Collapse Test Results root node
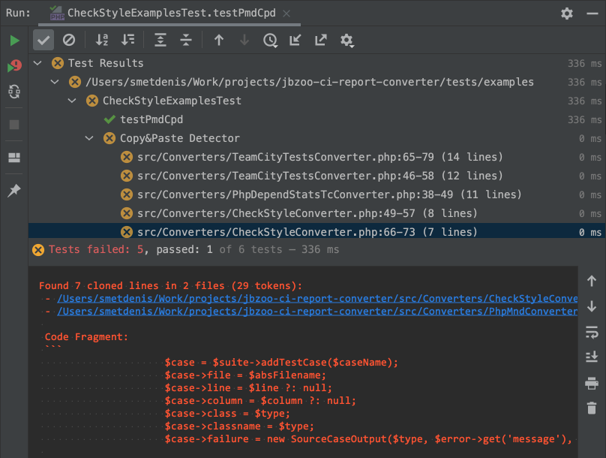The height and width of the screenshot is (458, 606). [37, 62]
